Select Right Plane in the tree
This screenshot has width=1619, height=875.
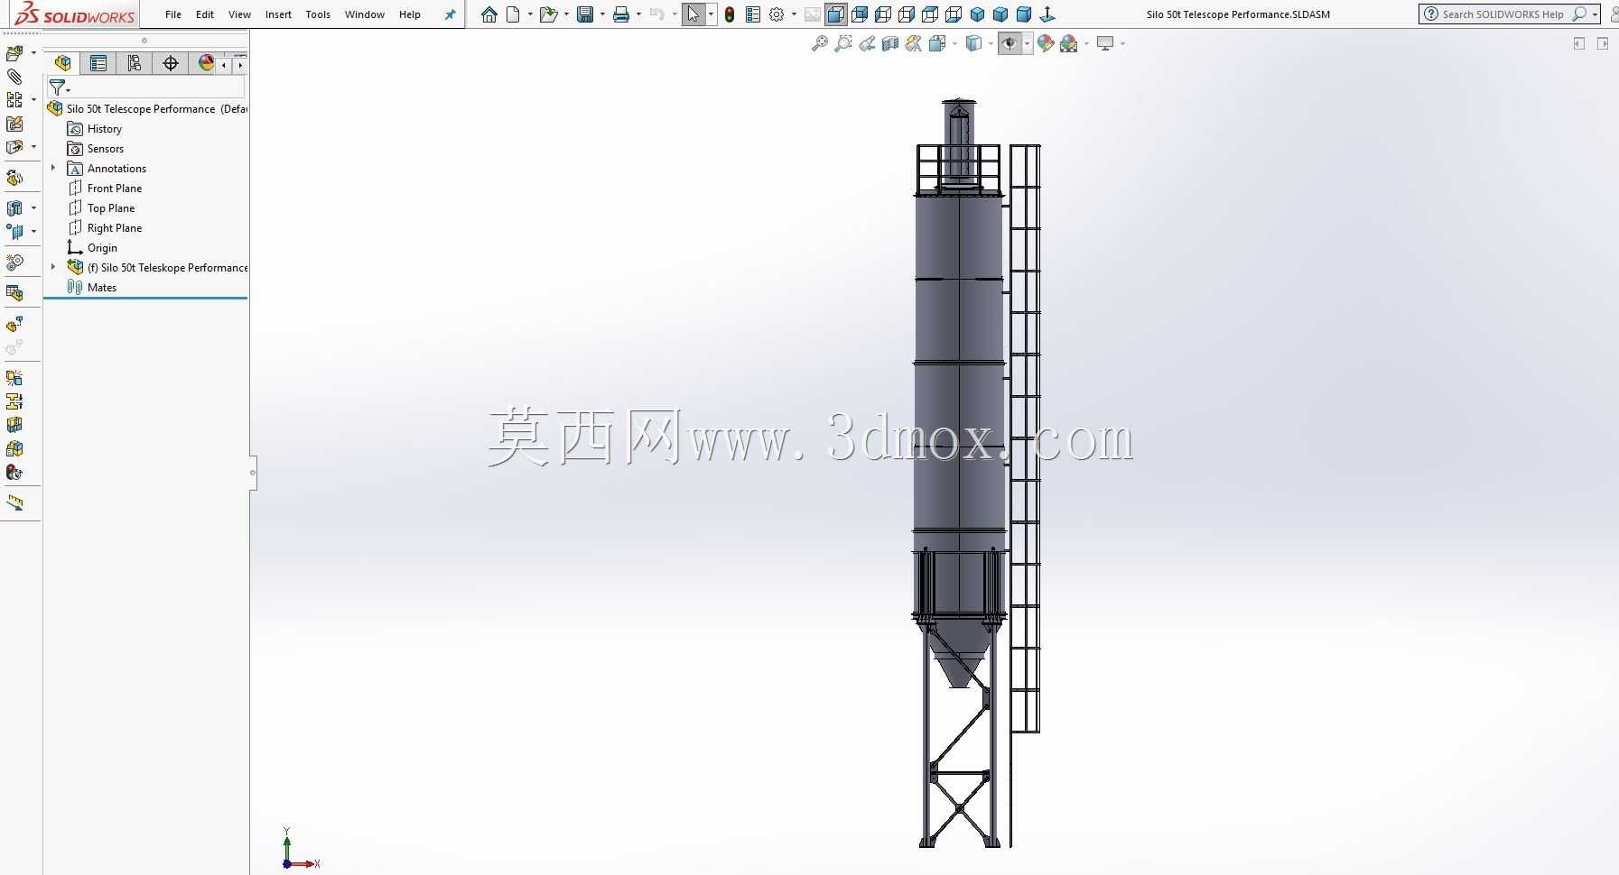pos(115,227)
